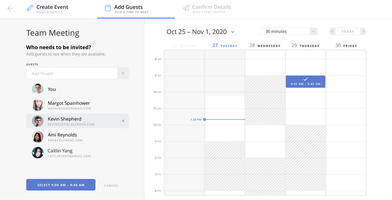392x200 pixels.
Task: Click Select 9:00 AM – 9:45 AM button
Action: point(61,185)
